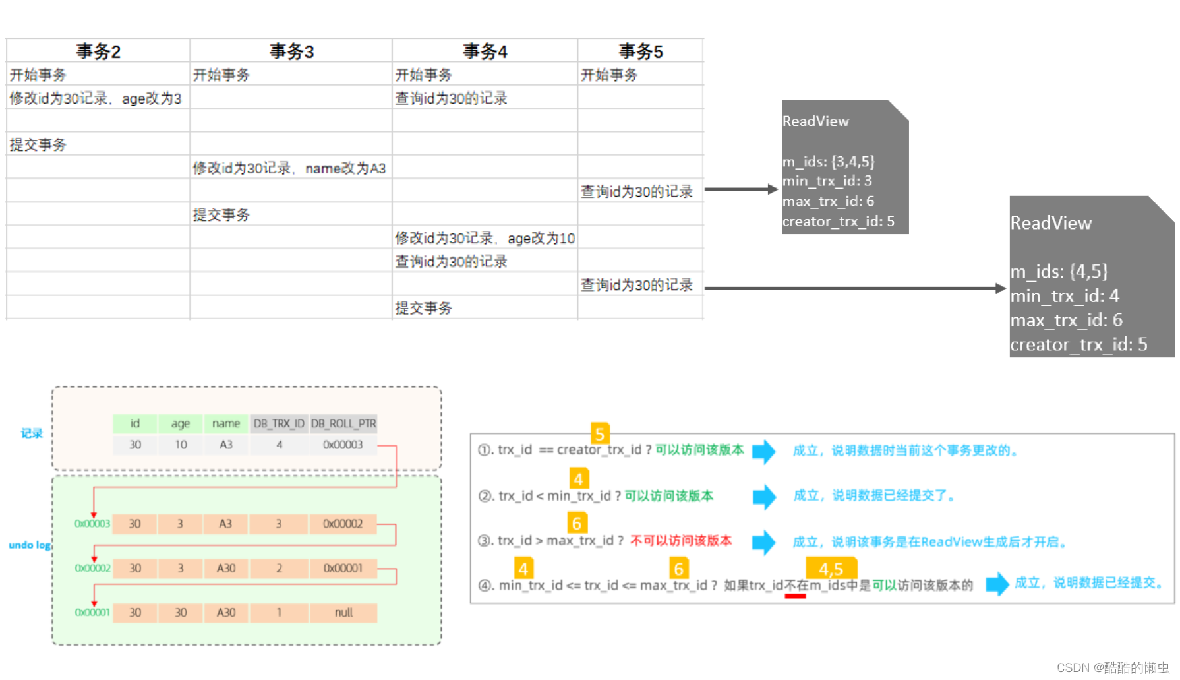The image size is (1180, 680).
Task: Click 'min_trx_id: 4' in second ReadView
Action: 1064,295
